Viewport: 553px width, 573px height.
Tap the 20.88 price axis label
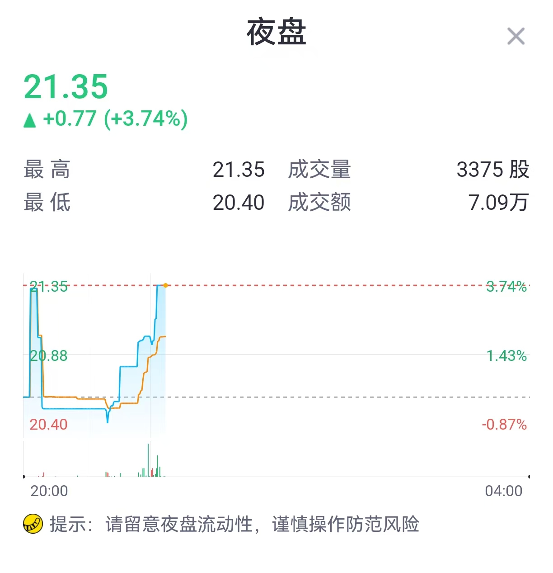coord(48,356)
